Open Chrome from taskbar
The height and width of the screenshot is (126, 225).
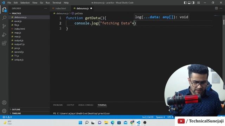[x=132, y=122]
